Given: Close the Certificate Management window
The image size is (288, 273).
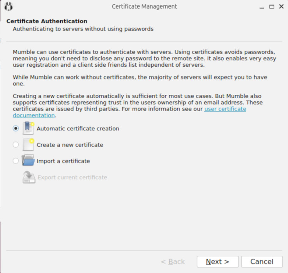Looking at the screenshot, I should (281, 6).
